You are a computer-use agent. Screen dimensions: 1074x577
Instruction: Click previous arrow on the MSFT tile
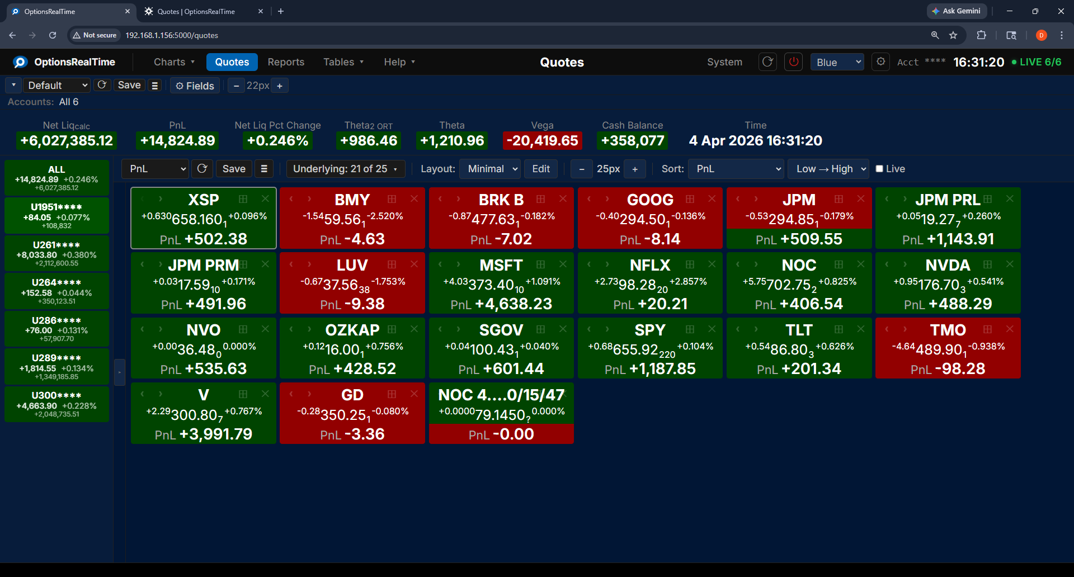(x=440, y=264)
